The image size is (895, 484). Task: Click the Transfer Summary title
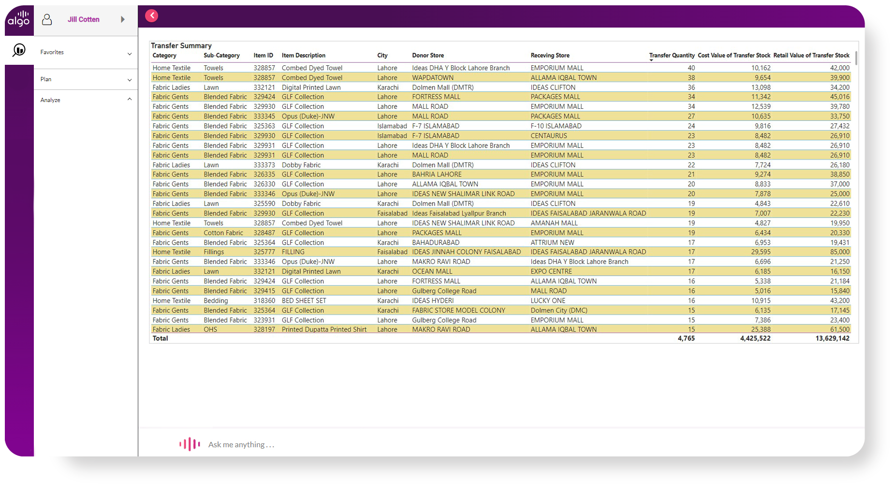pos(181,45)
